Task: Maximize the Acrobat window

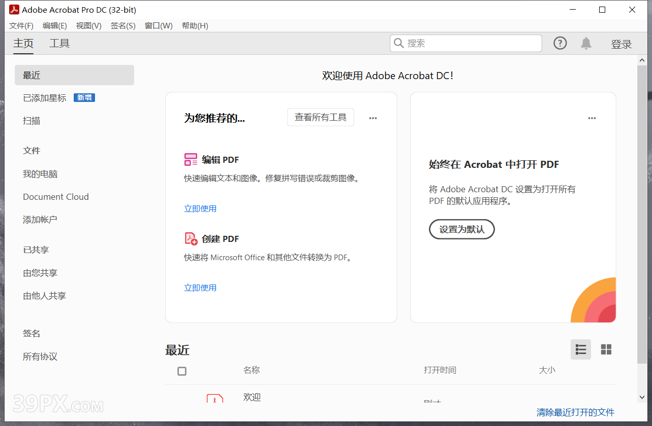Action: pyautogui.click(x=602, y=10)
